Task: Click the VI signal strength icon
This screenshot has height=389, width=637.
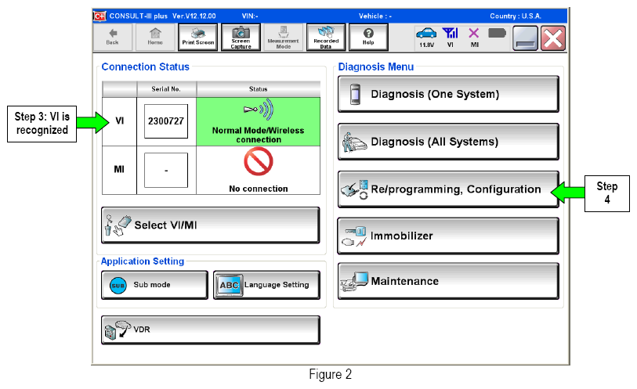Action: [x=450, y=38]
